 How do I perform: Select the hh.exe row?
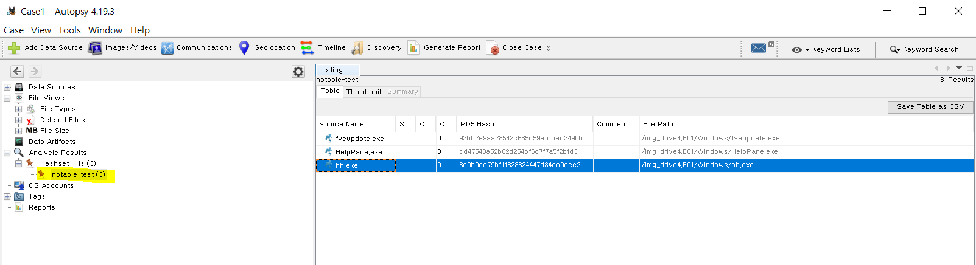pos(645,165)
